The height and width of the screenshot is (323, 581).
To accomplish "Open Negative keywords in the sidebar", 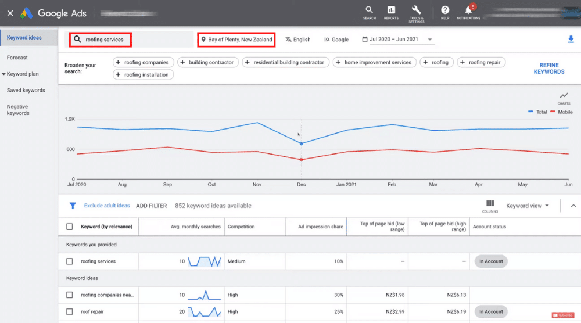I will tap(18, 110).
